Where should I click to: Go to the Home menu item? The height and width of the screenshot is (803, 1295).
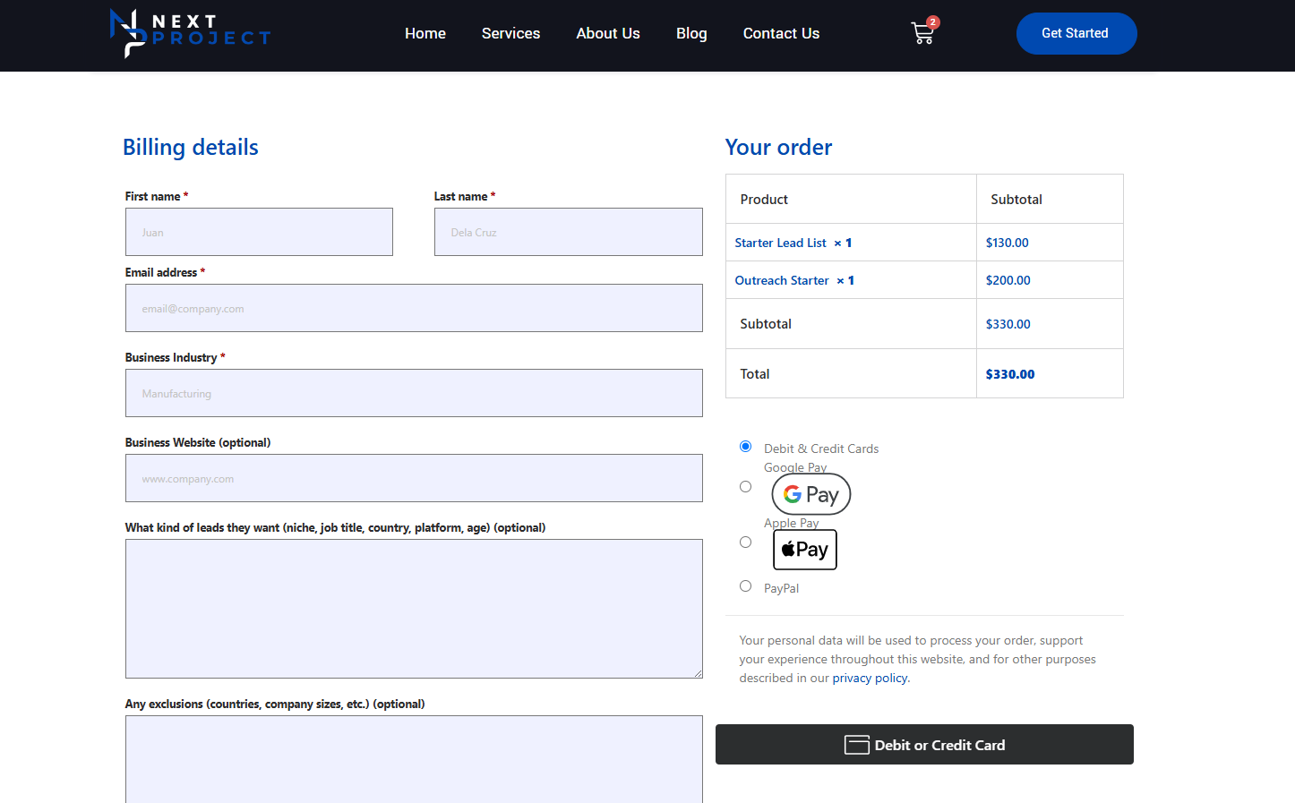[425, 33]
